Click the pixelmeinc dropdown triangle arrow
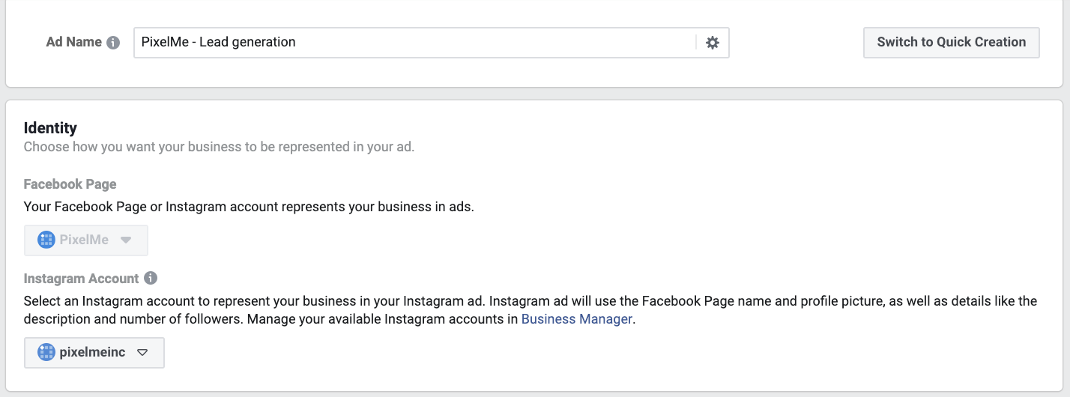 142,353
